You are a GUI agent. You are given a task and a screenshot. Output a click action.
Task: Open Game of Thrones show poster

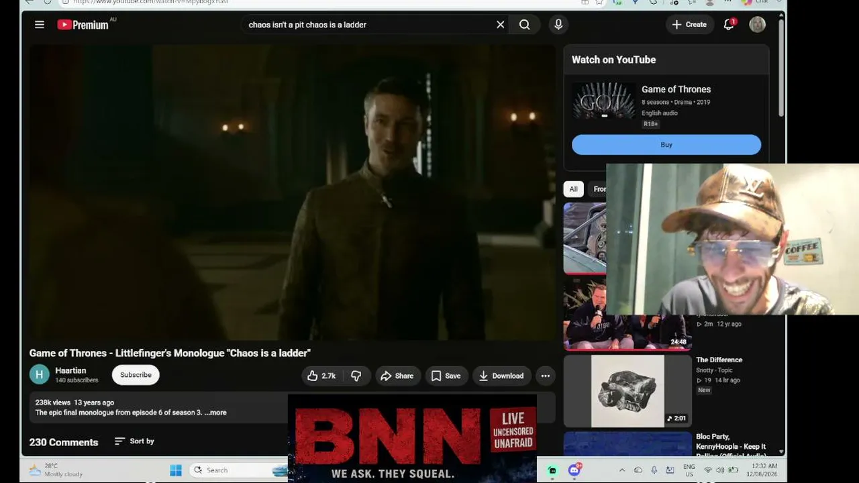point(604,101)
